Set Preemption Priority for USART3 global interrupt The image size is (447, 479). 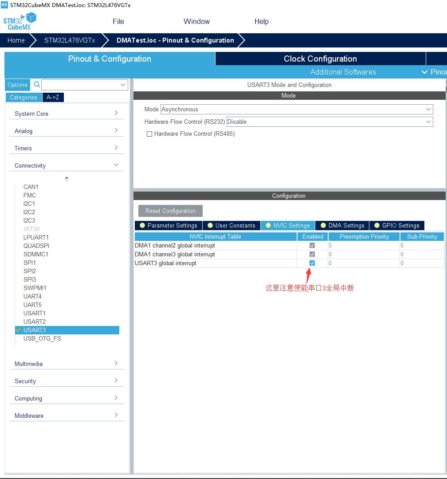(x=364, y=263)
